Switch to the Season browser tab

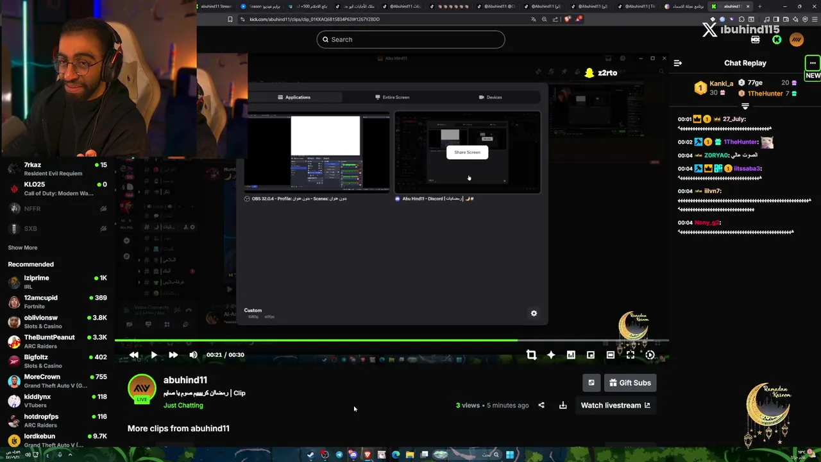click(x=262, y=6)
